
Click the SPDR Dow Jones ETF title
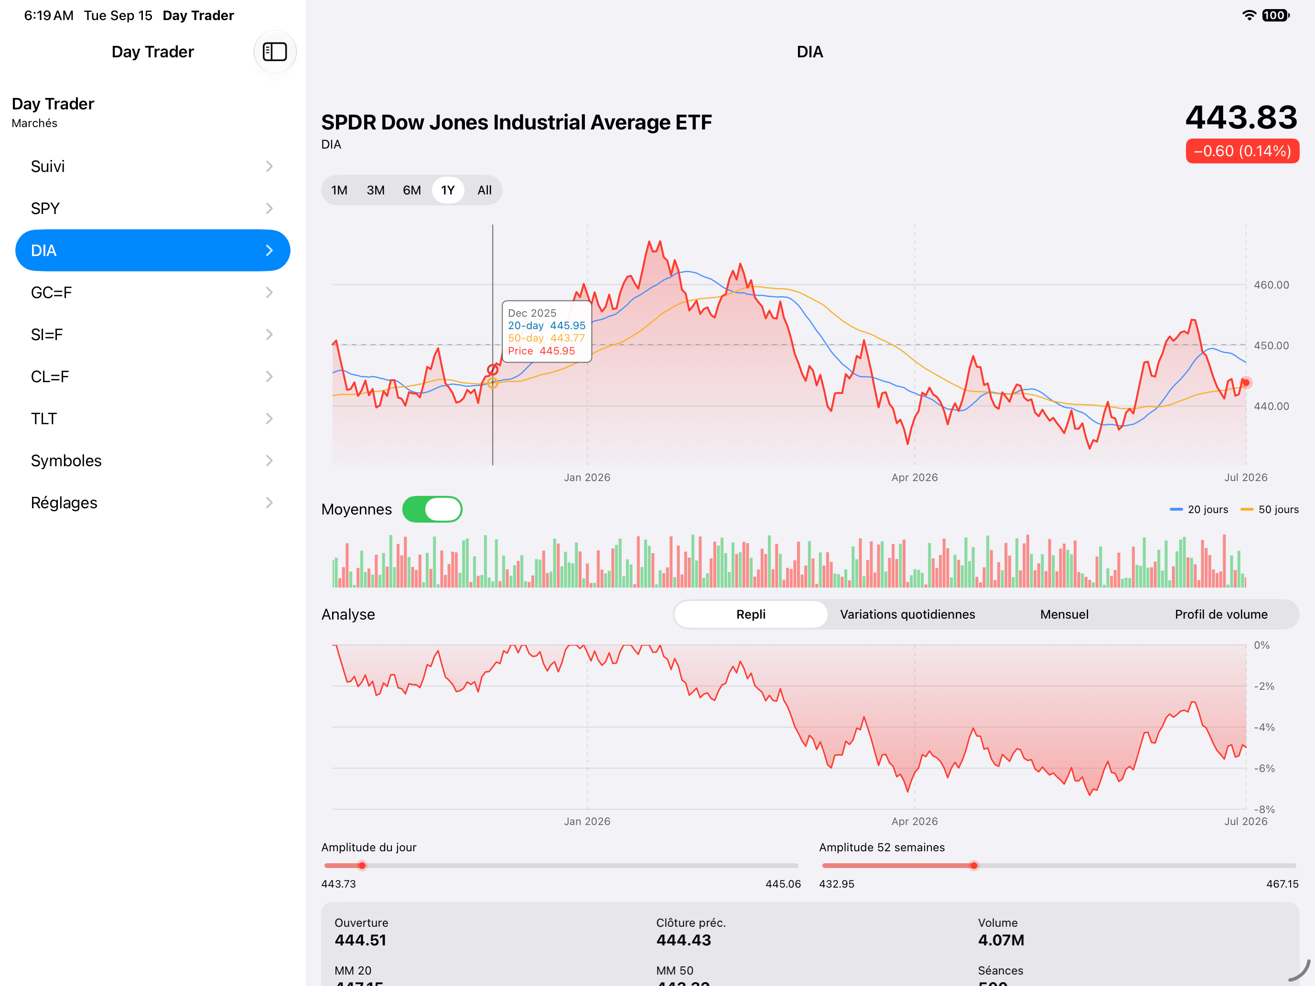[x=517, y=122]
